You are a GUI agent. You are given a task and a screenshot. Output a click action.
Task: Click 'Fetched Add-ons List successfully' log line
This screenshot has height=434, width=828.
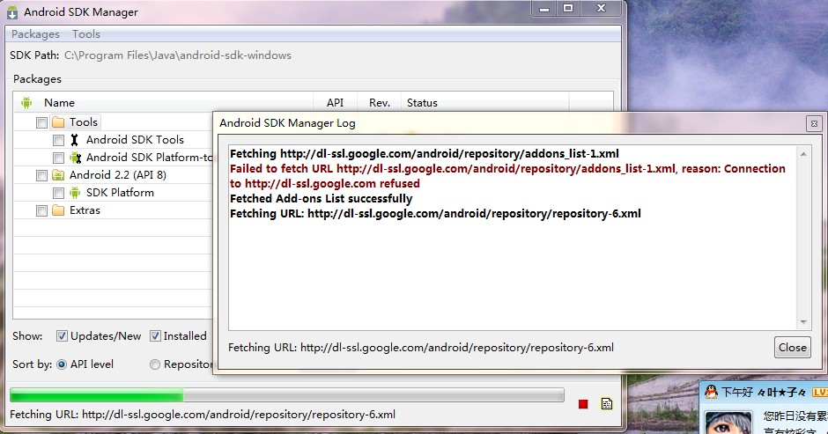coord(321,199)
